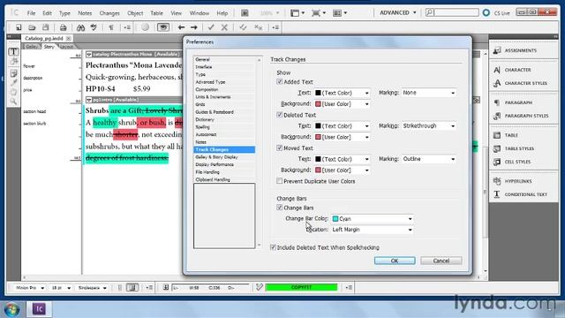Viewport: 565px width, 318px height.
Task: Open Added Text Marking dropdown showing None
Action: click(x=429, y=93)
